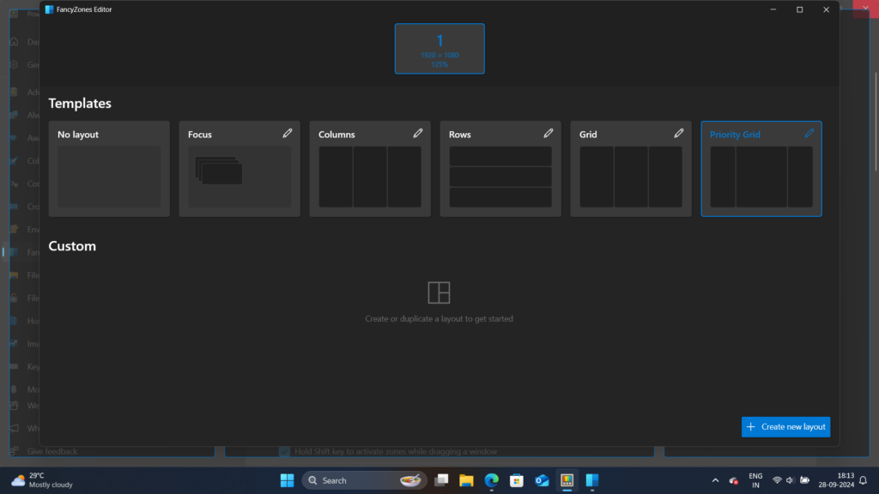Select the Priority Grid layout template
879x494 pixels.
pos(761,169)
